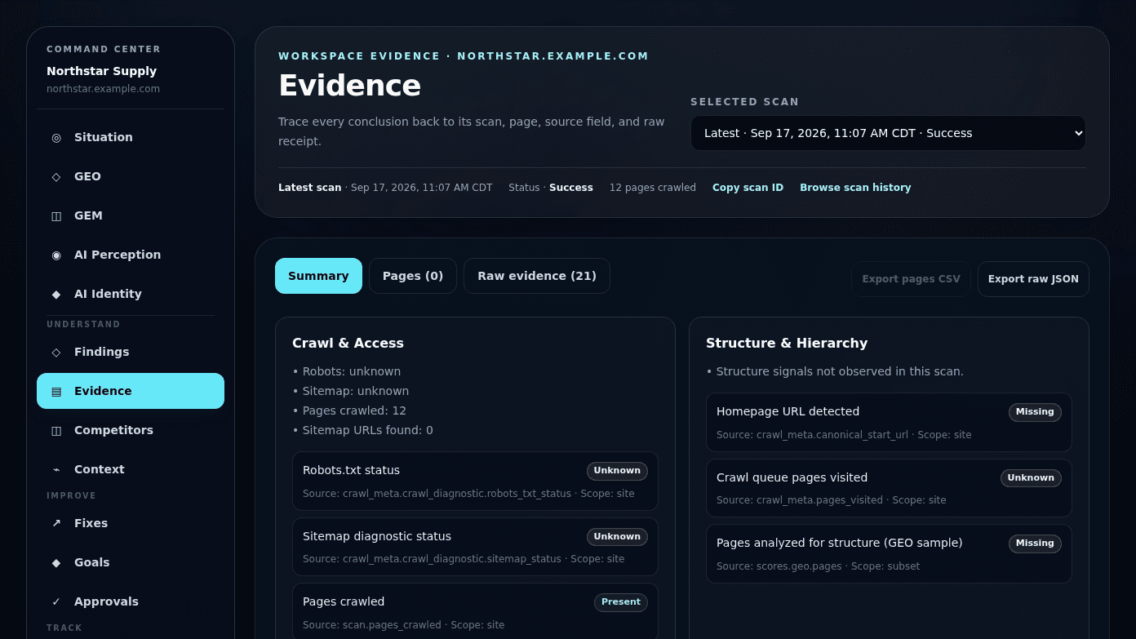Screen dimensions: 1136x639
Task: Click the "12 pages crawled" text
Action: pos(653,188)
